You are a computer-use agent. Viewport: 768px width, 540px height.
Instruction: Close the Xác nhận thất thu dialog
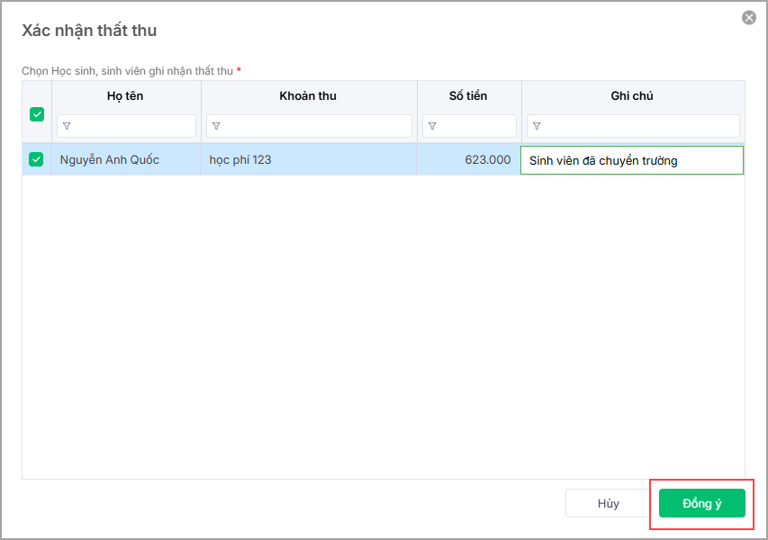point(748,17)
